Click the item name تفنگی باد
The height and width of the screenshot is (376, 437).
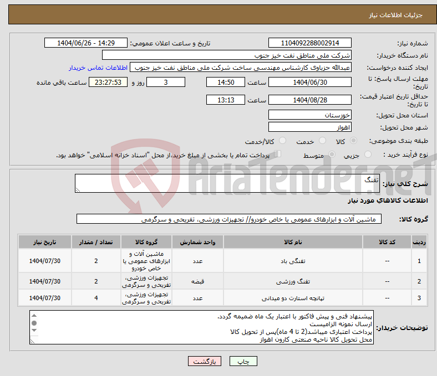click(x=293, y=261)
